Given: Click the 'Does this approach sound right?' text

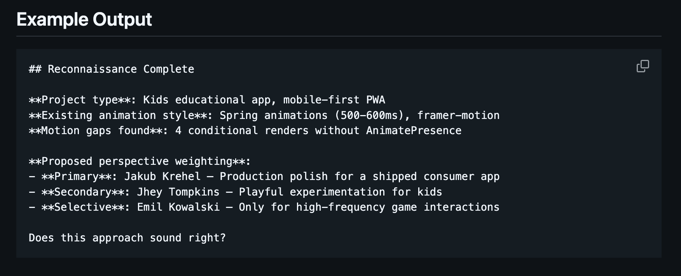Looking at the screenshot, I should click(x=127, y=238).
